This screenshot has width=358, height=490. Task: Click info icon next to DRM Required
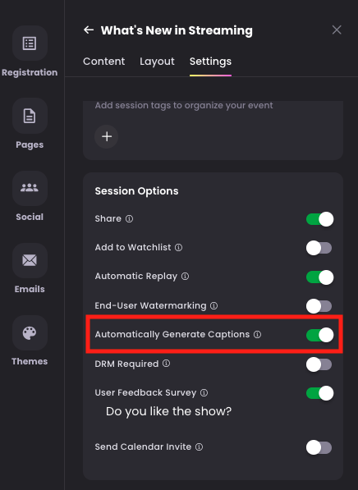tap(167, 364)
